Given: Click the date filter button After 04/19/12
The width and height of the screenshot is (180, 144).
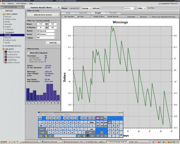Looking at the screenshot, I should [43, 15].
